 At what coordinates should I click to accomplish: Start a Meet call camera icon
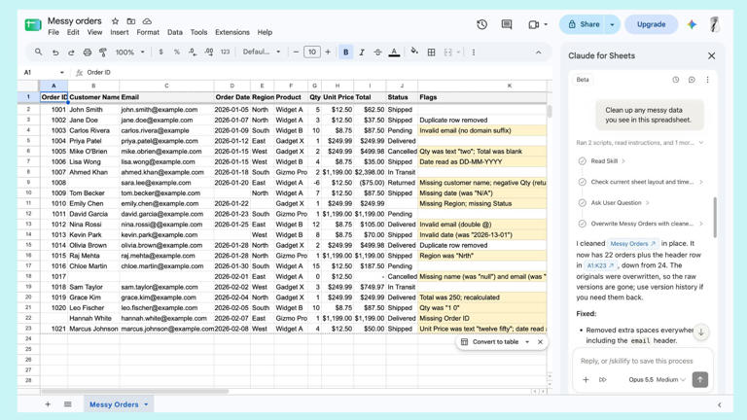(x=534, y=24)
